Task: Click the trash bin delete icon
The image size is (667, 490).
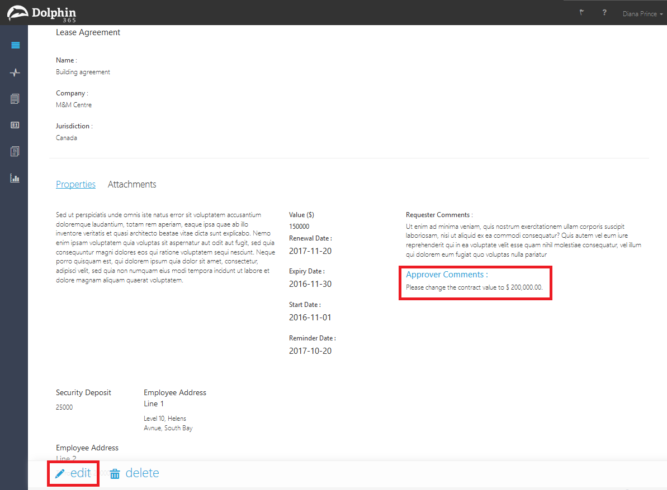Action: (x=115, y=473)
